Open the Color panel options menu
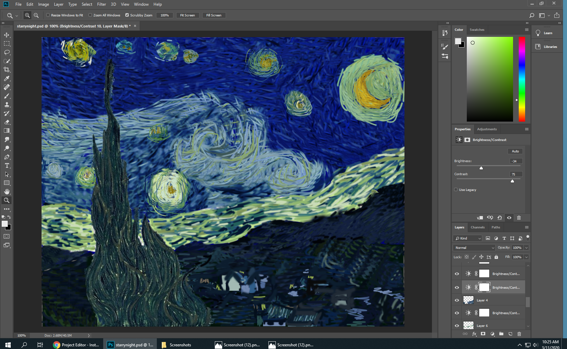Viewport: 567px width, 349px height. [526, 30]
